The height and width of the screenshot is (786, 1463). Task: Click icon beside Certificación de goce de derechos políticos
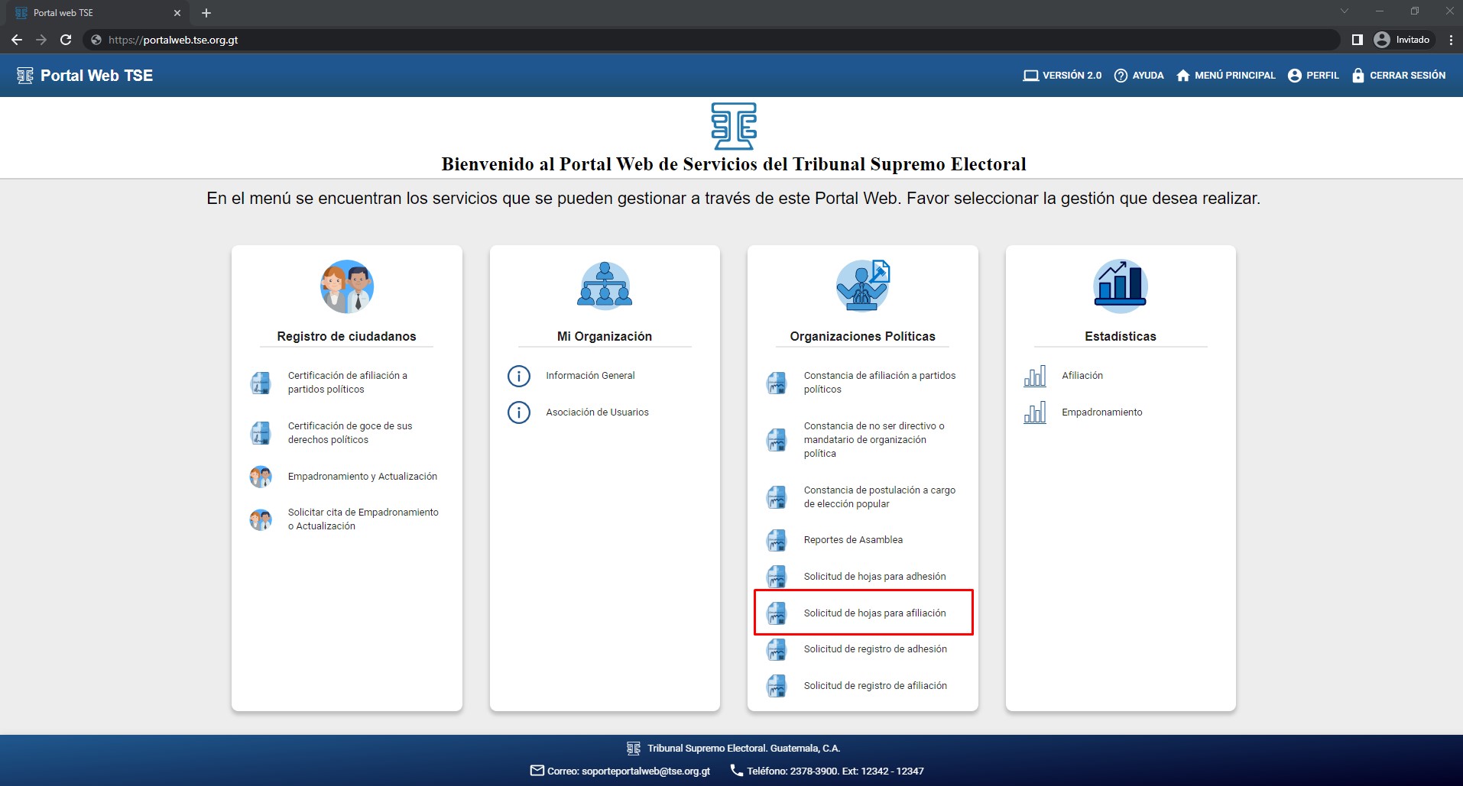pyautogui.click(x=261, y=433)
